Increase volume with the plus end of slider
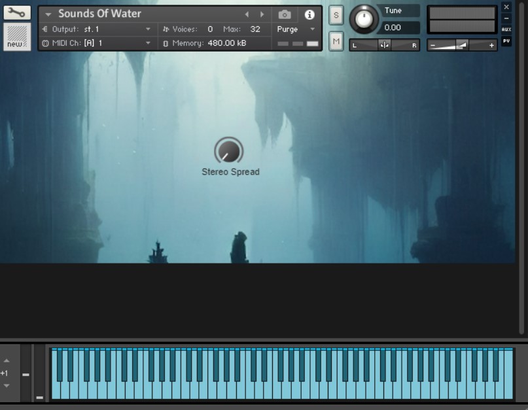This screenshot has height=410, width=528. (491, 45)
